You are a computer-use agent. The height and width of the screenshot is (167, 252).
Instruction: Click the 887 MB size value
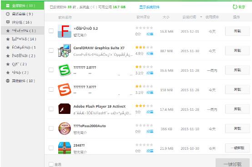click(166, 51)
